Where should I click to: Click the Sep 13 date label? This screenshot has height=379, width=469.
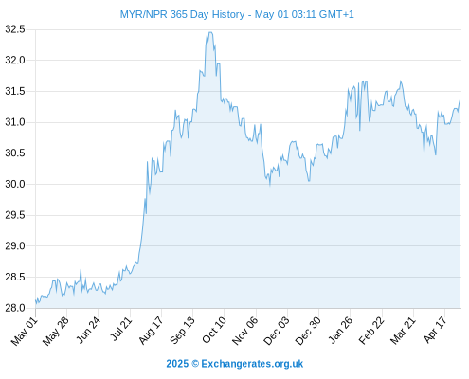tap(182, 331)
